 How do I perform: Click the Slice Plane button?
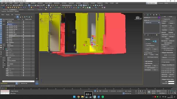[x=165, y=26]
